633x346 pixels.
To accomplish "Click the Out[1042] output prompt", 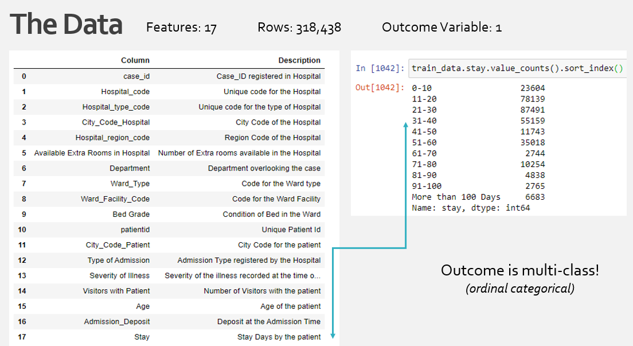I will tap(380, 88).
